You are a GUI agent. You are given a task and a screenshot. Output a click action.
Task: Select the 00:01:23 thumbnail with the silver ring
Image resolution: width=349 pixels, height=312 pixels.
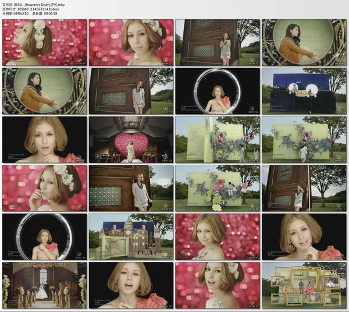[218, 91]
